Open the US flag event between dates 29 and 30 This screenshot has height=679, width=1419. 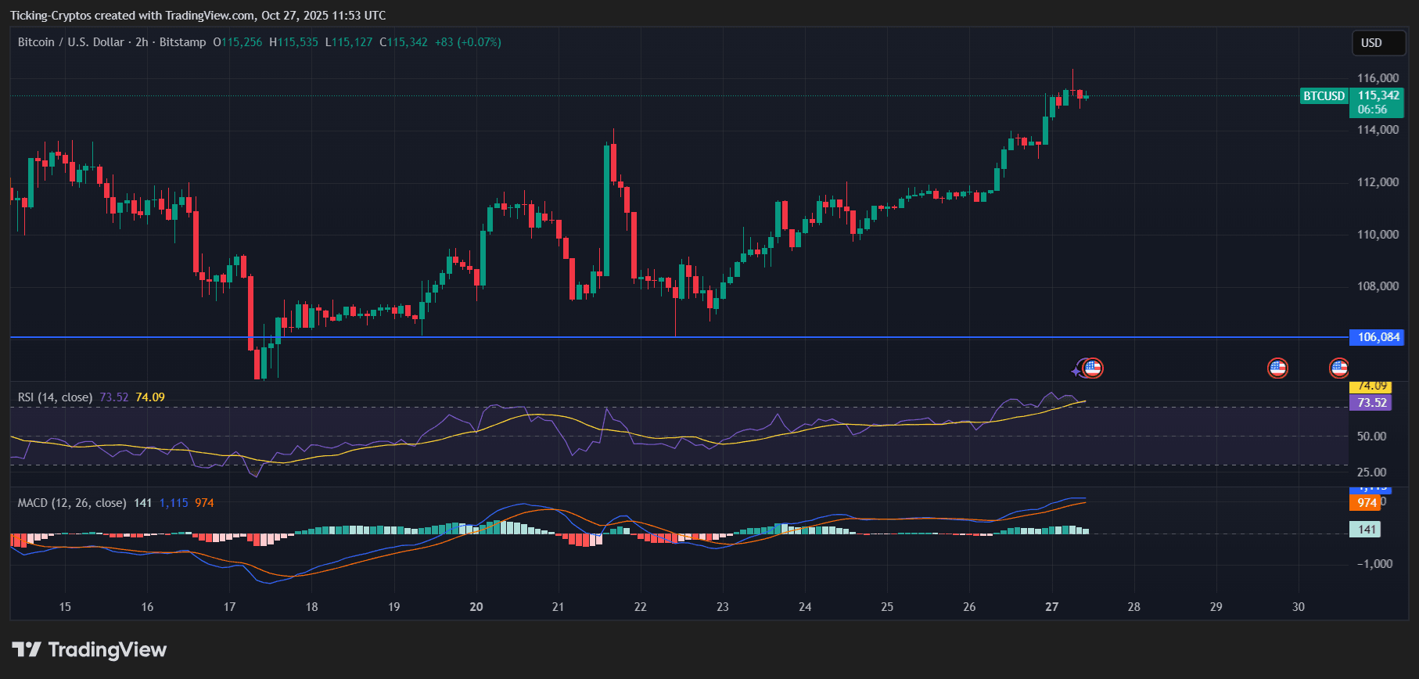point(1277,368)
